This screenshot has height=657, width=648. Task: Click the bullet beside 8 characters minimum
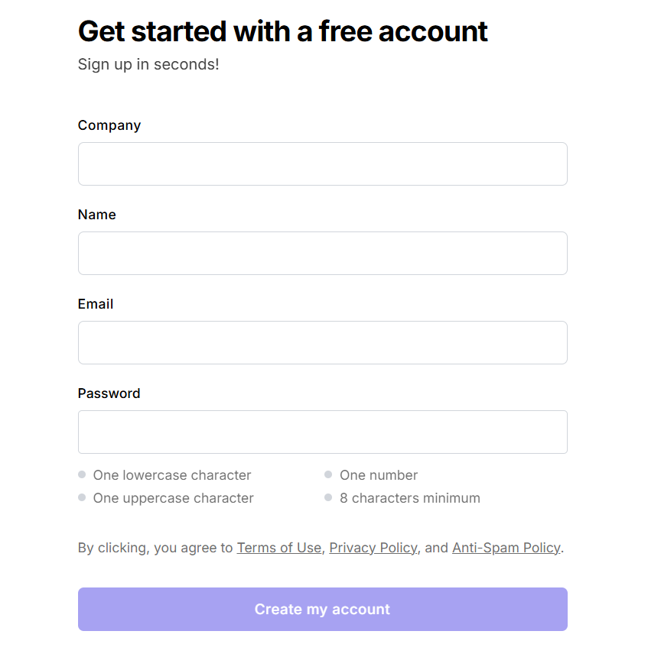[328, 497]
